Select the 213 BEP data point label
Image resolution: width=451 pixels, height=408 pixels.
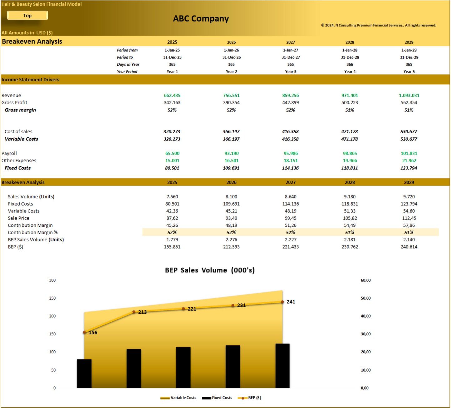(142, 312)
